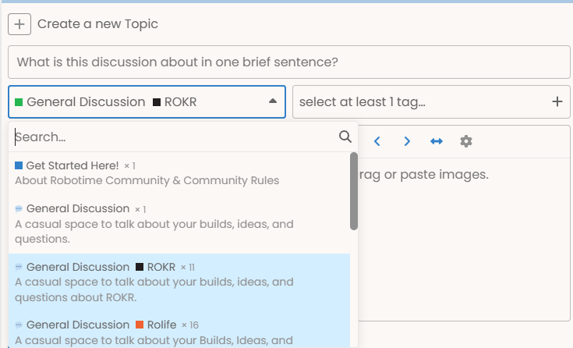
Task: Open the select at least 1 tag chooser
Action: [431, 101]
